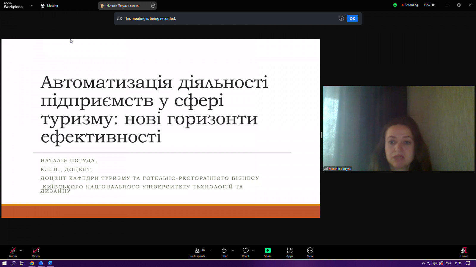Image resolution: width=476 pixels, height=267 pixels.
Task: Click the green Share screen button
Action: [268, 252]
